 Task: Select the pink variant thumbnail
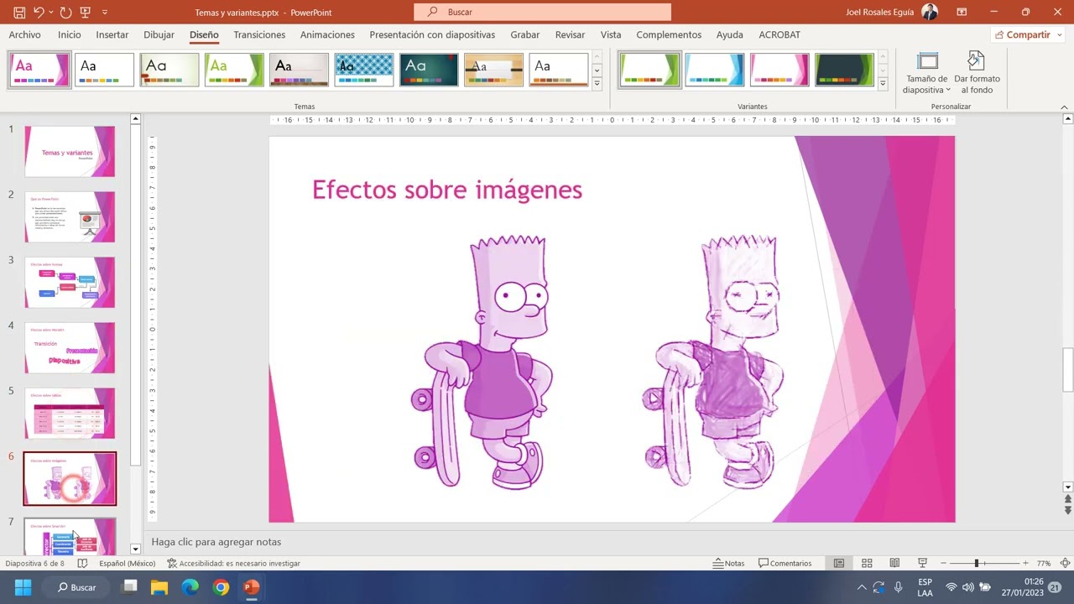coord(779,70)
